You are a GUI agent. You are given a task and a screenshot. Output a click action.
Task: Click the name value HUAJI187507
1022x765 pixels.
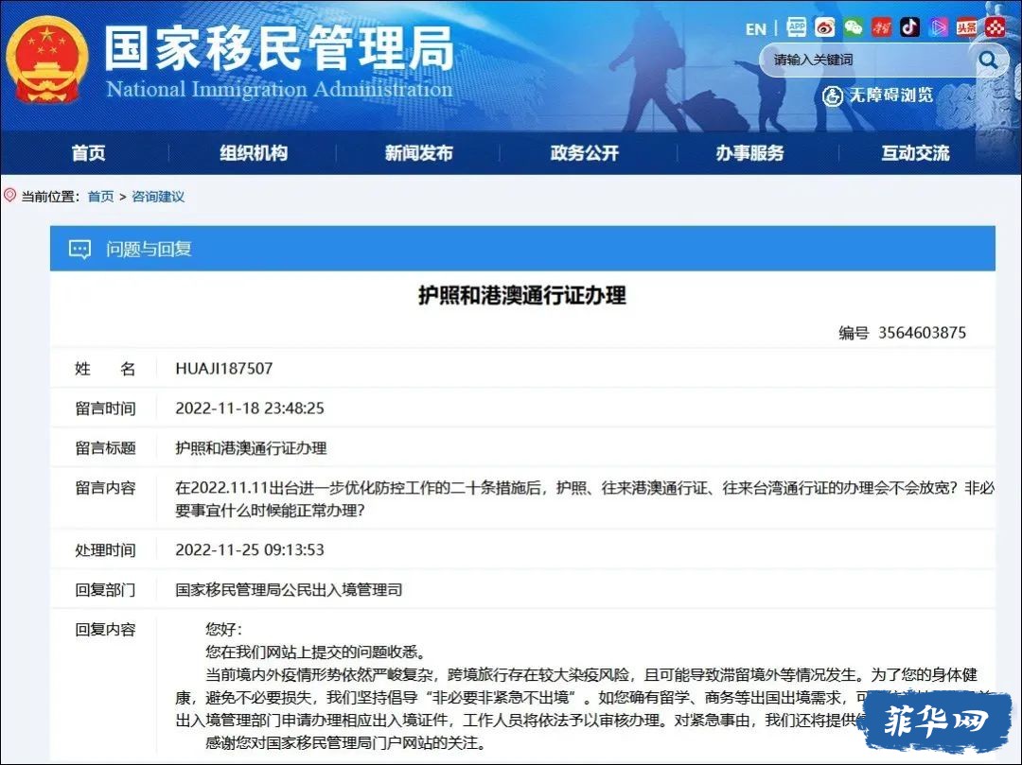(x=223, y=369)
